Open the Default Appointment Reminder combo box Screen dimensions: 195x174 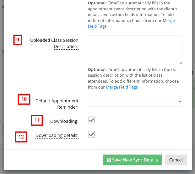pyautogui.click(x=135, y=101)
